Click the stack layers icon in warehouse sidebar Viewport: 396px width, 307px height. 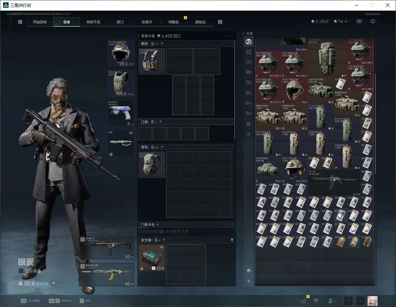pos(249,271)
